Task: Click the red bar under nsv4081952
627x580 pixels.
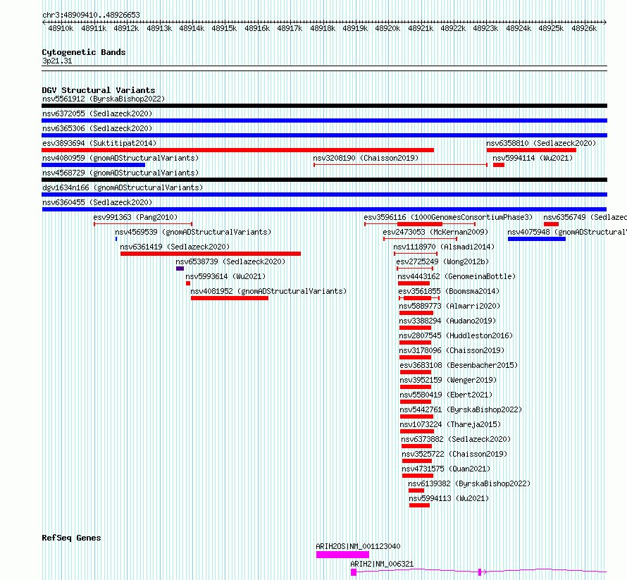Action: point(230,298)
